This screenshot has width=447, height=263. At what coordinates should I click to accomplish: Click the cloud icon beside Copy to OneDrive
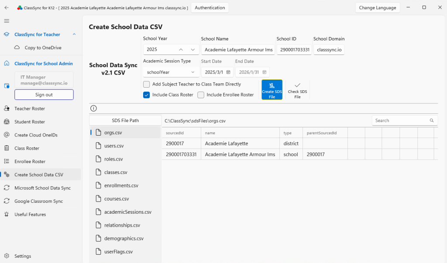pos(17,47)
